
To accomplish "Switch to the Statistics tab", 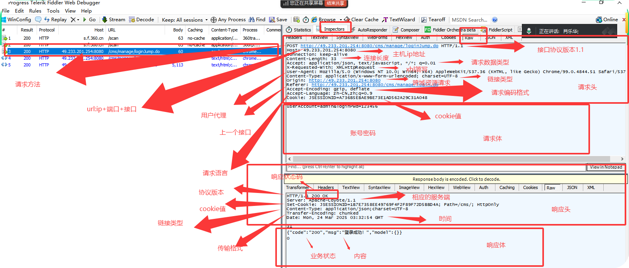I will pyautogui.click(x=299, y=30).
